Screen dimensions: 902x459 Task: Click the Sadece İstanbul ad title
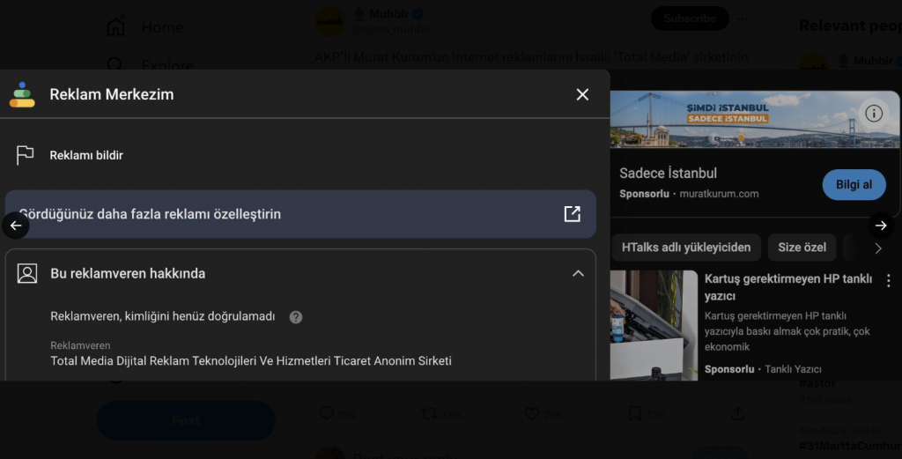pyautogui.click(x=668, y=174)
